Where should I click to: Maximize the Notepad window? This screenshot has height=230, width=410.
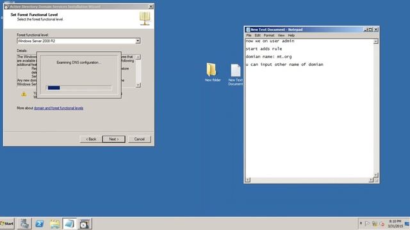tap(370, 29)
